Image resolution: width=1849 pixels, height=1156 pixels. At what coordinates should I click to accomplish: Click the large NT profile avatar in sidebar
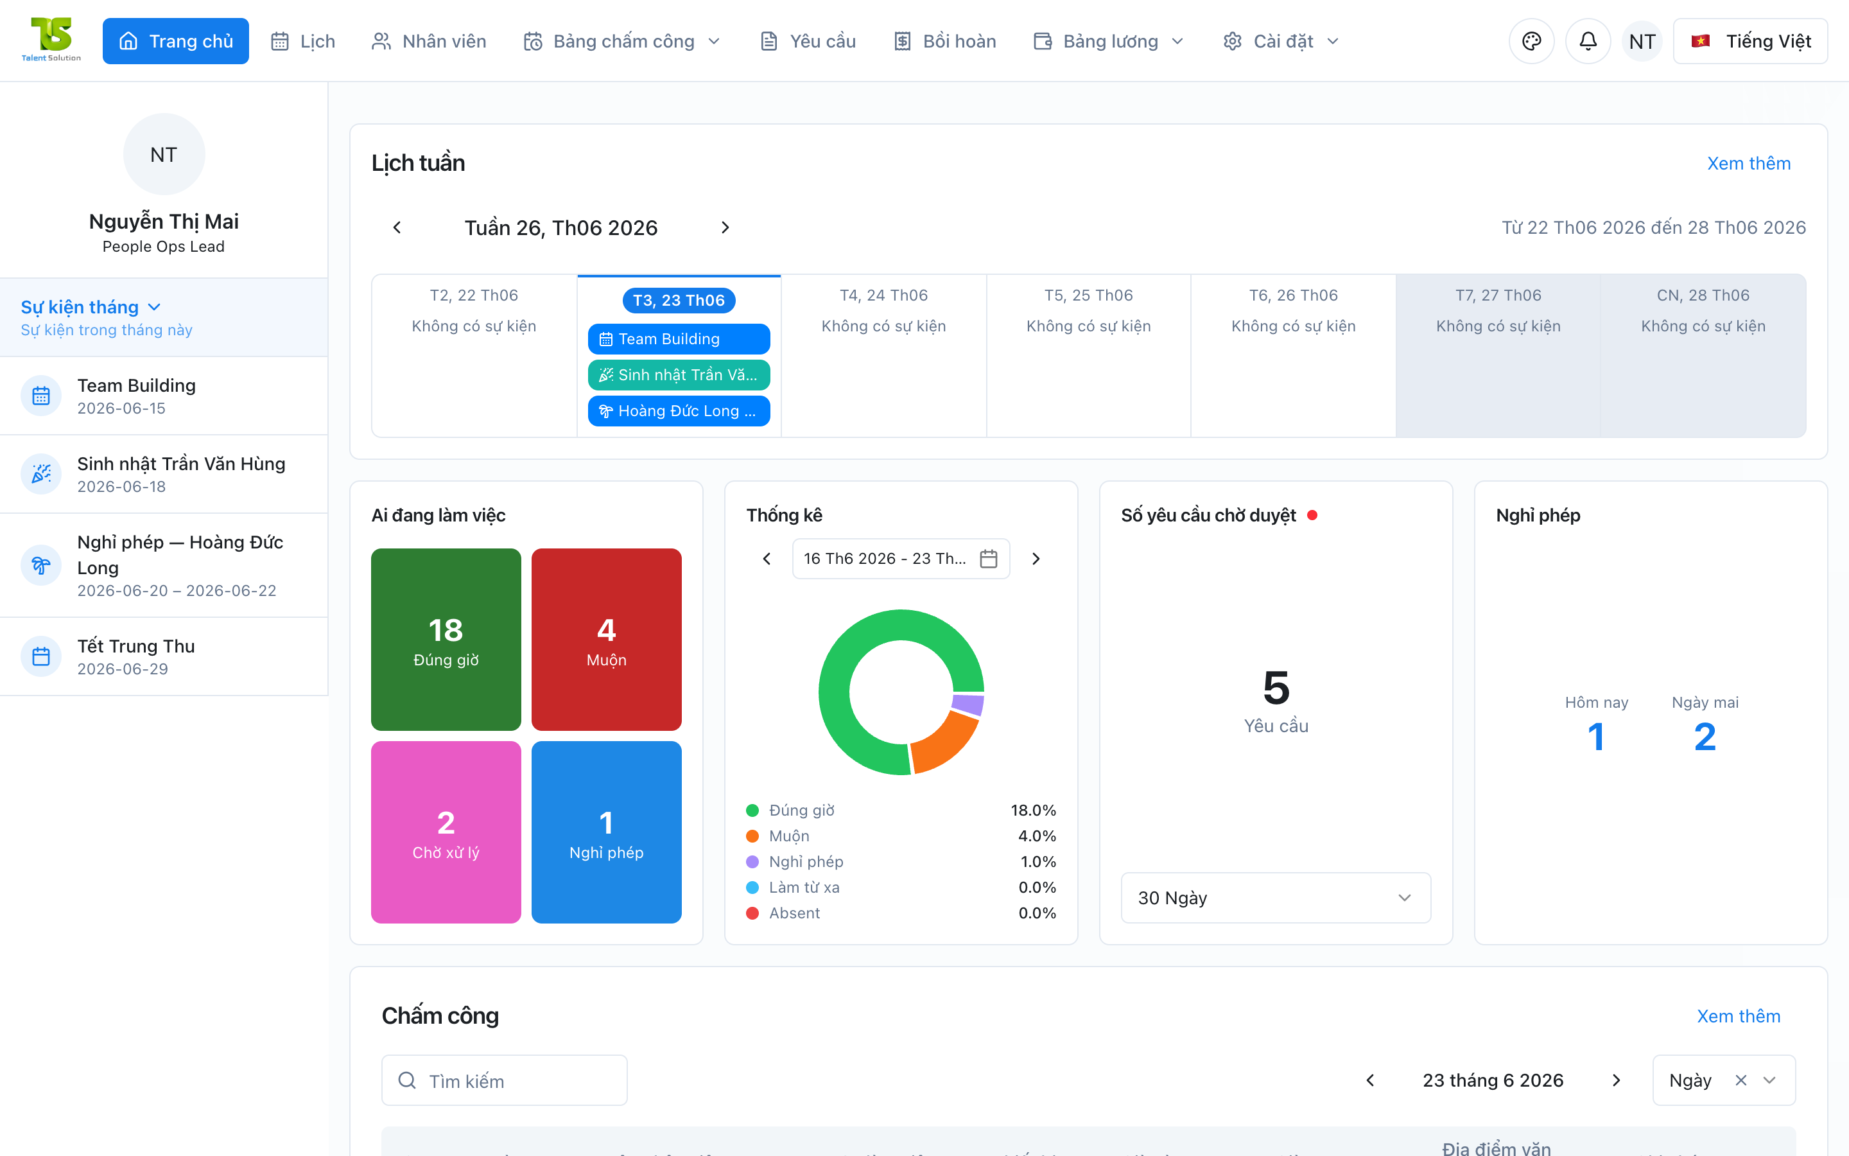tap(164, 154)
